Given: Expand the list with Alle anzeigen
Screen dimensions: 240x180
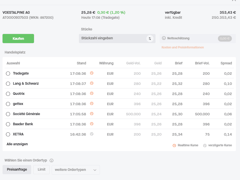Looking at the screenshot, I should pyautogui.click(x=17, y=144).
